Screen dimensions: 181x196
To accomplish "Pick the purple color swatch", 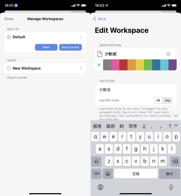I will click(173, 65).
